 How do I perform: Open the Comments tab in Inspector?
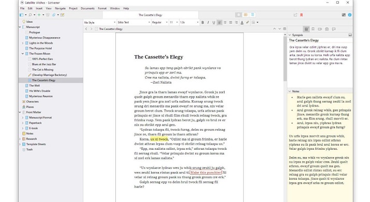pyautogui.click(x=334, y=29)
